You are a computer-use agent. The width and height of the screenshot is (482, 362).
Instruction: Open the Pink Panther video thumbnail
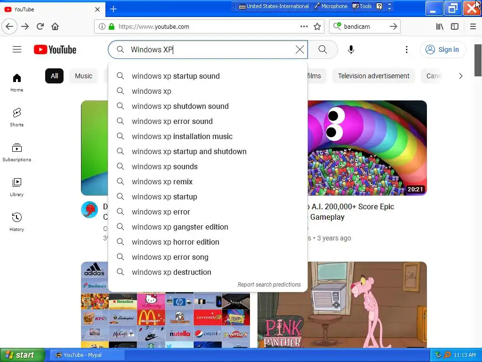point(342,305)
